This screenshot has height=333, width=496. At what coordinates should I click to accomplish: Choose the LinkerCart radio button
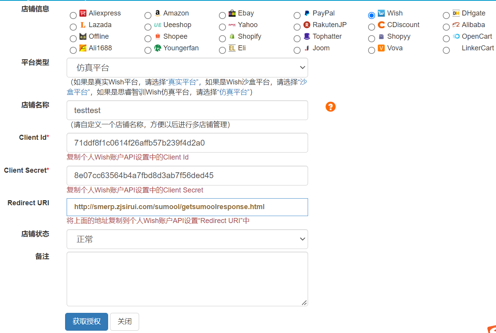(x=446, y=50)
